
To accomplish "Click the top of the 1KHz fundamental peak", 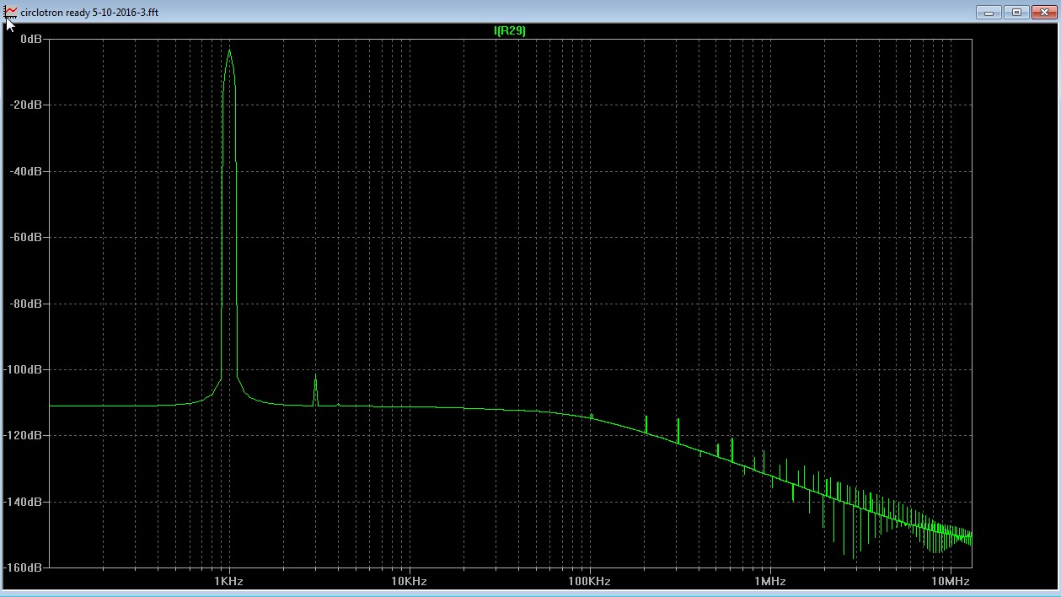I will point(229,51).
